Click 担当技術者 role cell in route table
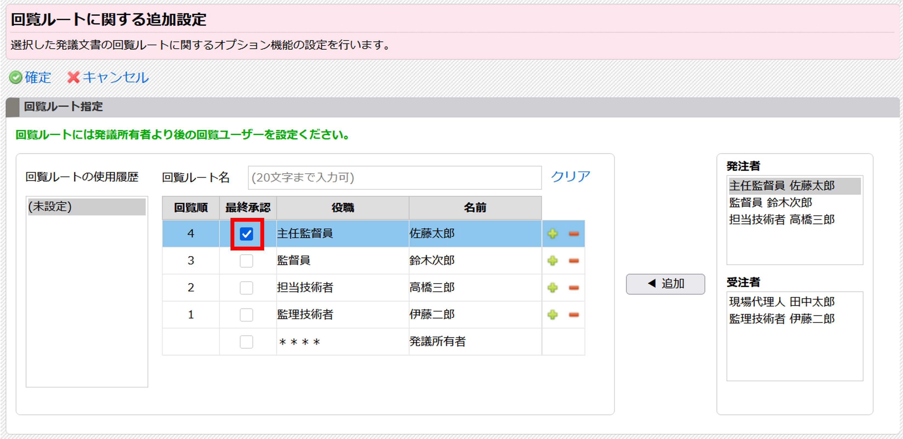The width and height of the screenshot is (903, 439). [x=343, y=287]
